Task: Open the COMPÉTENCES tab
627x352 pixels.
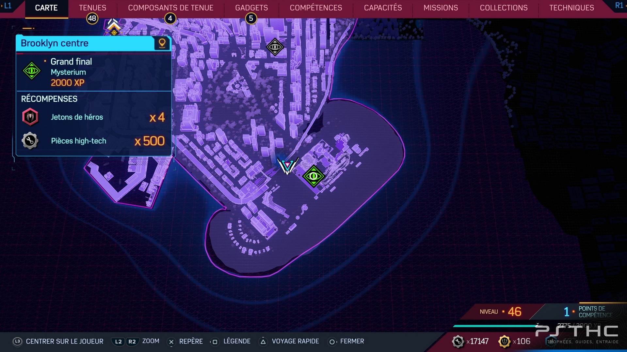Action: (x=316, y=8)
